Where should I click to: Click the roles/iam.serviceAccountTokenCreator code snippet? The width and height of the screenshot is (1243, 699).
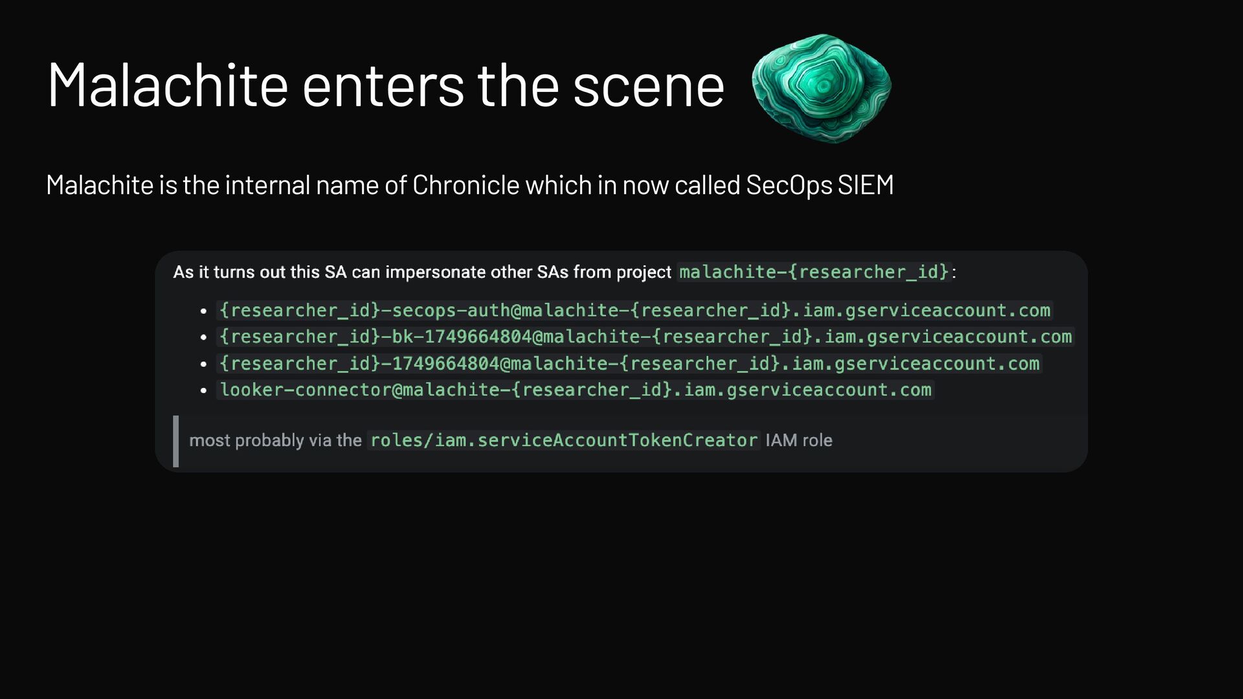click(563, 441)
